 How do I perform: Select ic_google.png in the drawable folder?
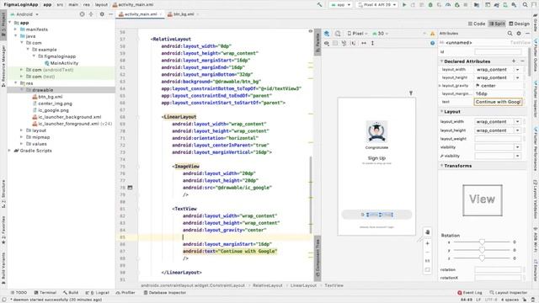(51, 110)
